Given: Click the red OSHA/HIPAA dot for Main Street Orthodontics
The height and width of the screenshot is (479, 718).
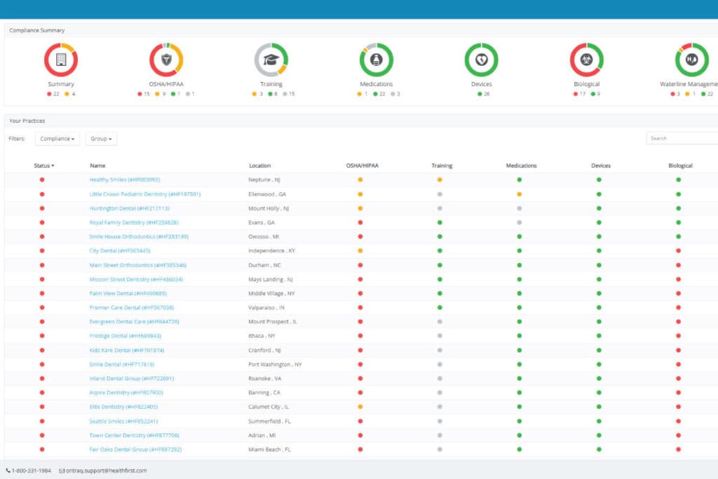Looking at the screenshot, I should tap(360, 265).
